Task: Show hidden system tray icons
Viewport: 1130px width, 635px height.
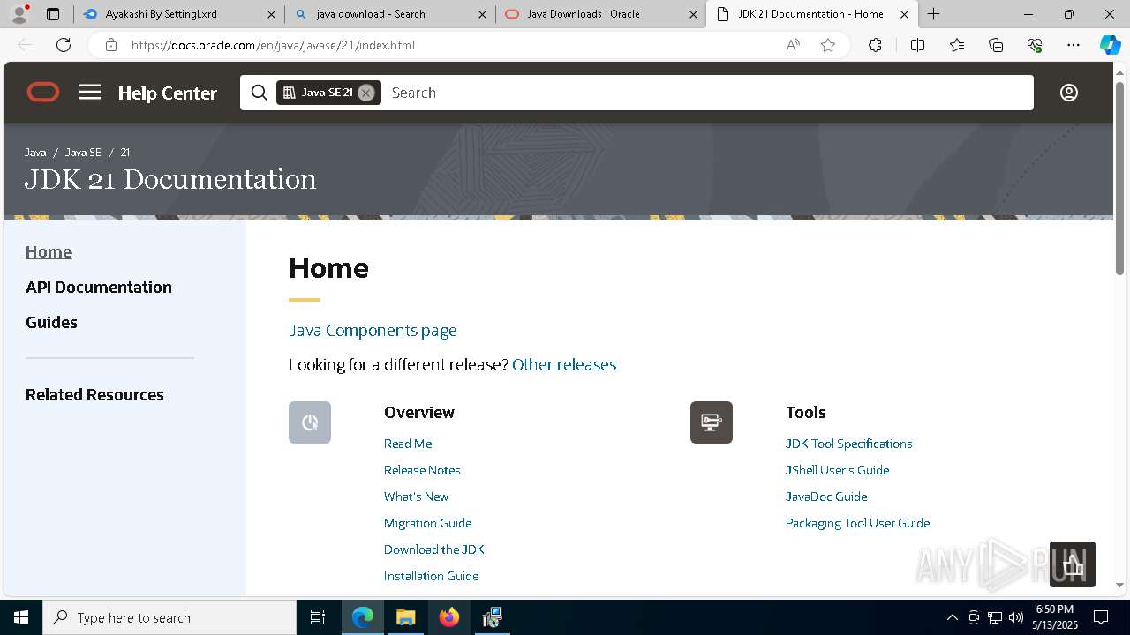Action: click(952, 617)
